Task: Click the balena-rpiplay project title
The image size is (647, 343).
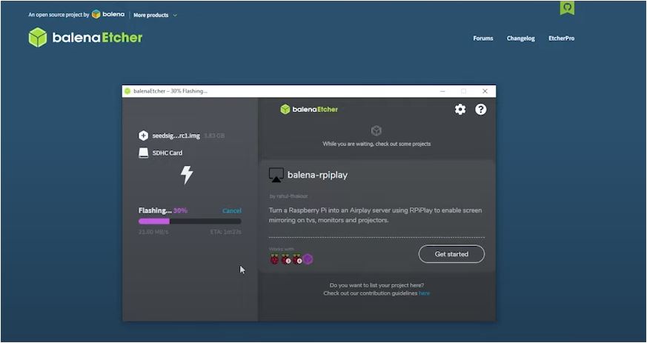Action: point(317,175)
